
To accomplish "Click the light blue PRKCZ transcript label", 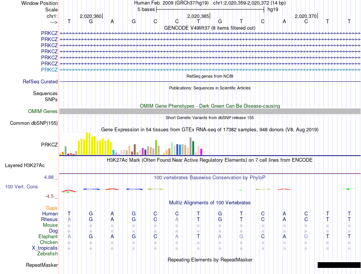I will [x=49, y=70].
